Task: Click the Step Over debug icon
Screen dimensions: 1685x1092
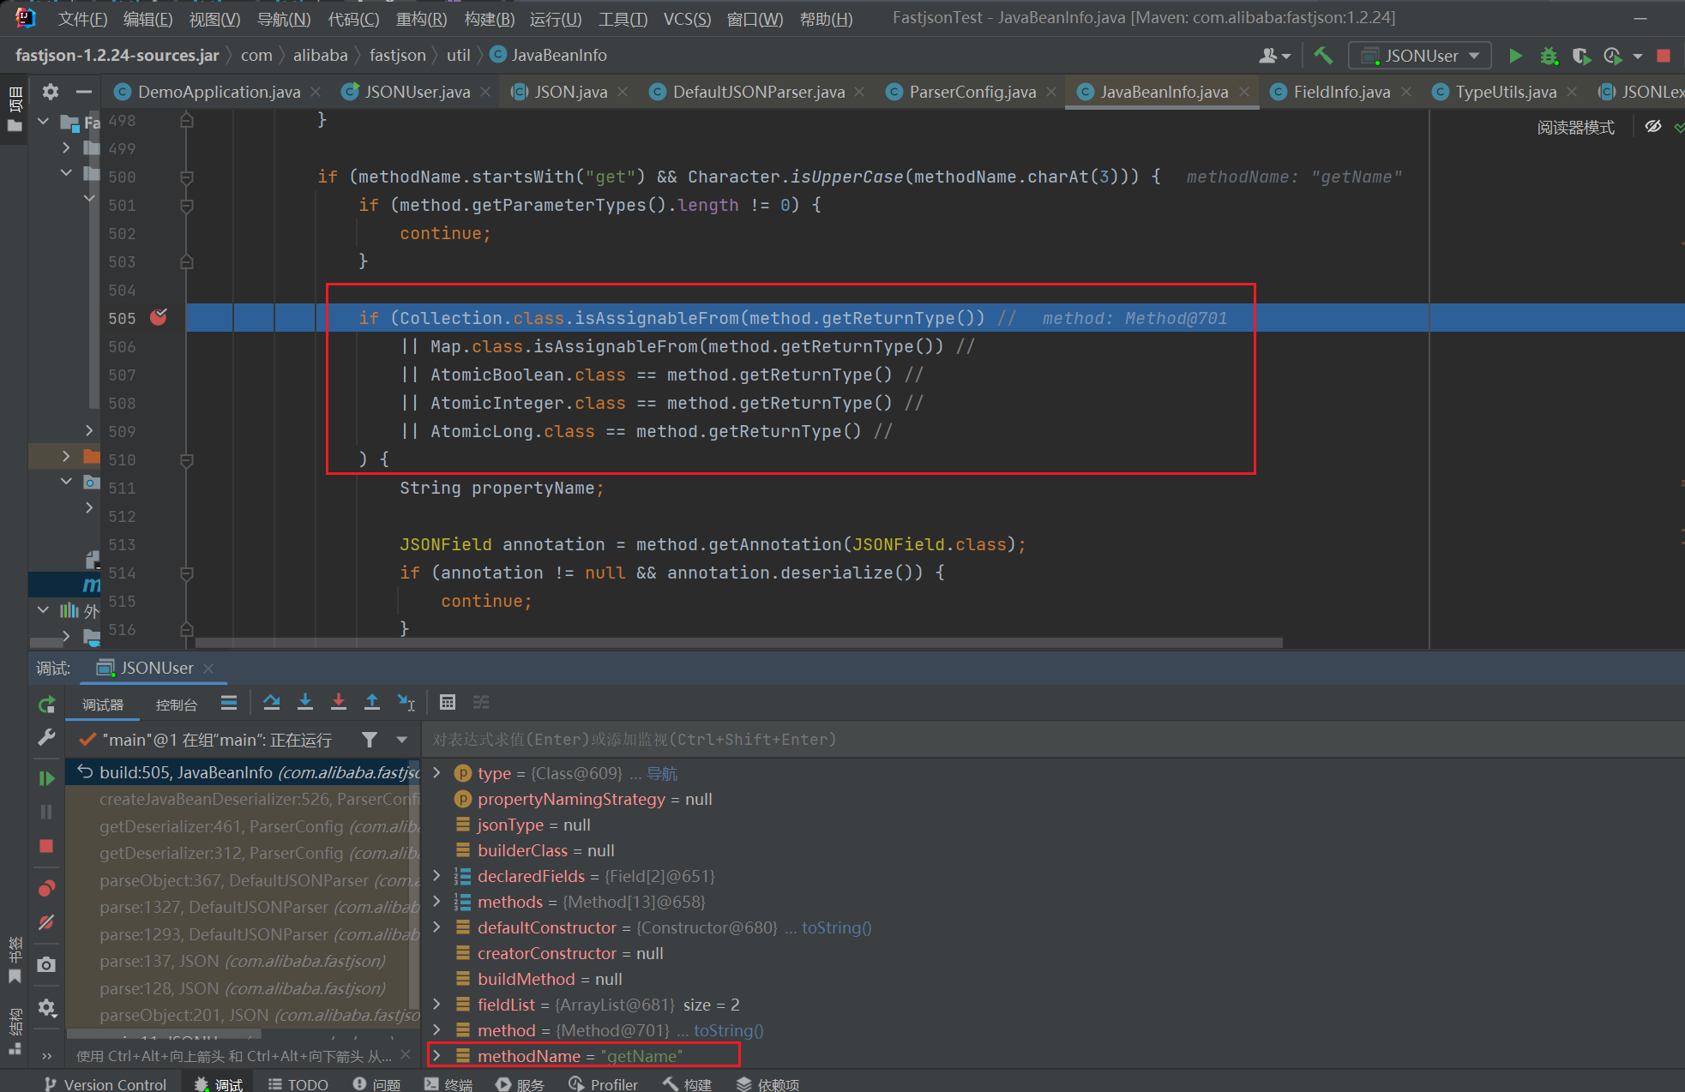Action: (272, 703)
